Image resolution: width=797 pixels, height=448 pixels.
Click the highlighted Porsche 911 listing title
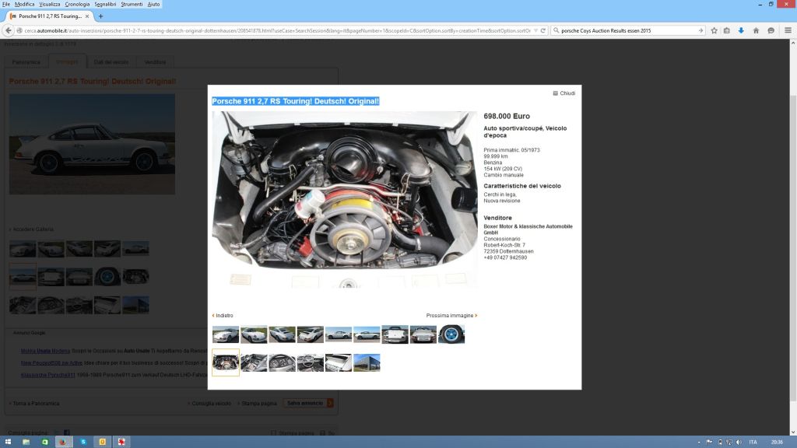(295, 101)
